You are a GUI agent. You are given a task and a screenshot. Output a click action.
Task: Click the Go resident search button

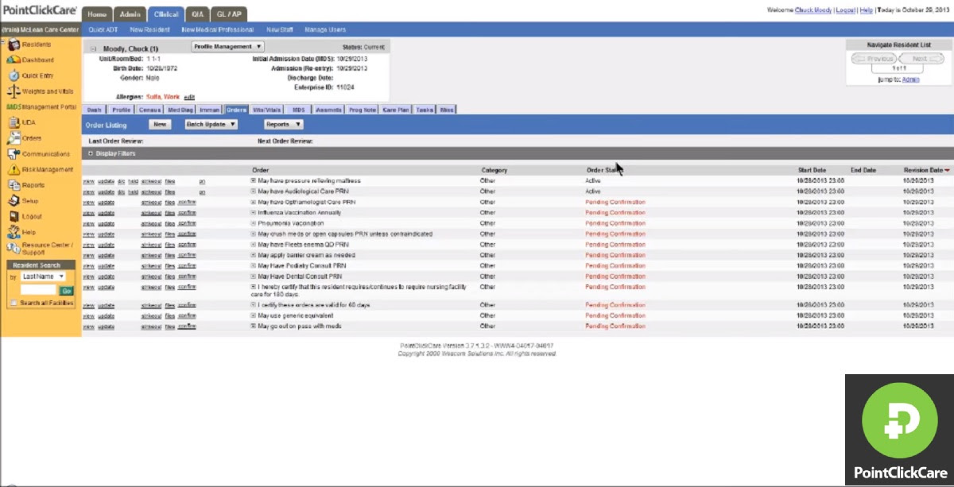(67, 291)
